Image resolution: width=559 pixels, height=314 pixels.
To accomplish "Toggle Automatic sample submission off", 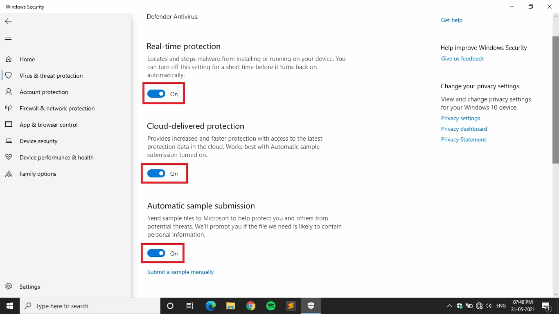I will pos(157,253).
